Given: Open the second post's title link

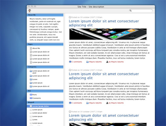Looking at the screenshot, I should (x=104, y=76).
